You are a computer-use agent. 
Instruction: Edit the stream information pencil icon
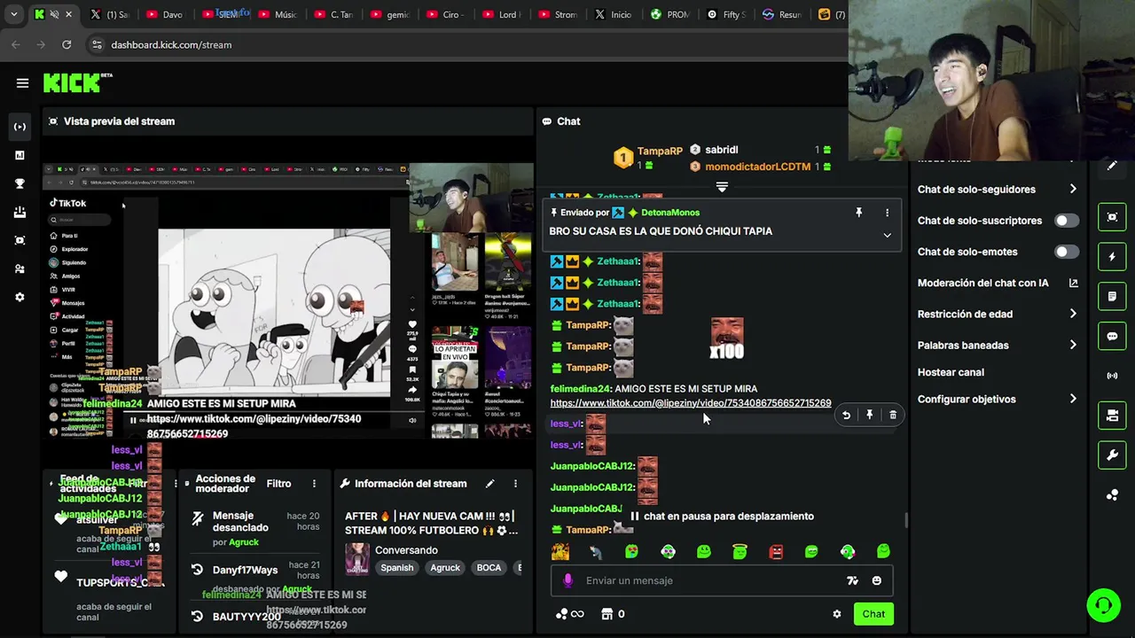(x=489, y=484)
